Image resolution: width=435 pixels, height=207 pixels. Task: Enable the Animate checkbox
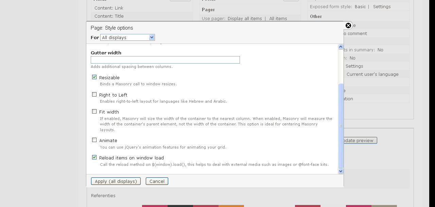pos(94,140)
